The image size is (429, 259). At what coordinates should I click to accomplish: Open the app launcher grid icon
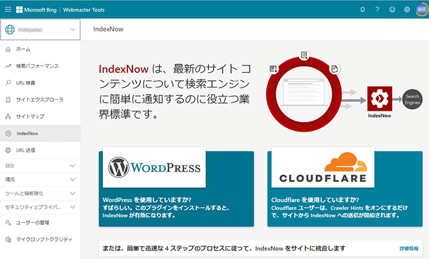(8, 10)
